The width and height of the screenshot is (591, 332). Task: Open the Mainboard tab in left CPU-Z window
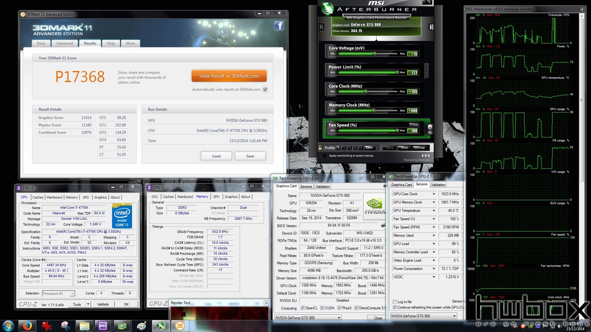pyautogui.click(x=54, y=197)
